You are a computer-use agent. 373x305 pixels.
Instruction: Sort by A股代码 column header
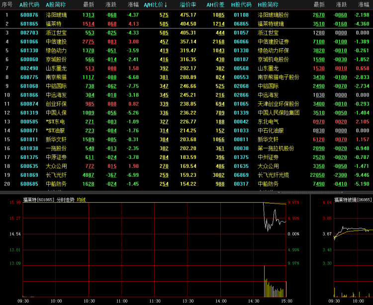(29, 5)
